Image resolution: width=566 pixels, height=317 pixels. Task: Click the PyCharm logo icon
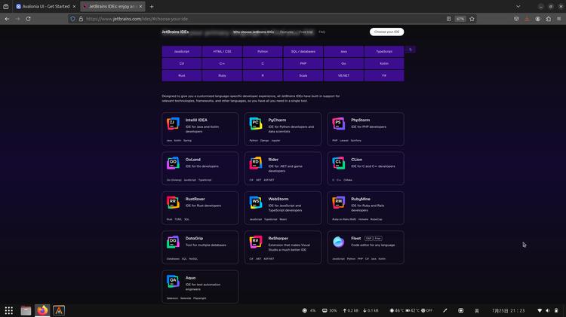[x=256, y=123]
